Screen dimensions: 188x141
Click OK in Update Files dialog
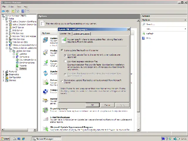[92, 105]
